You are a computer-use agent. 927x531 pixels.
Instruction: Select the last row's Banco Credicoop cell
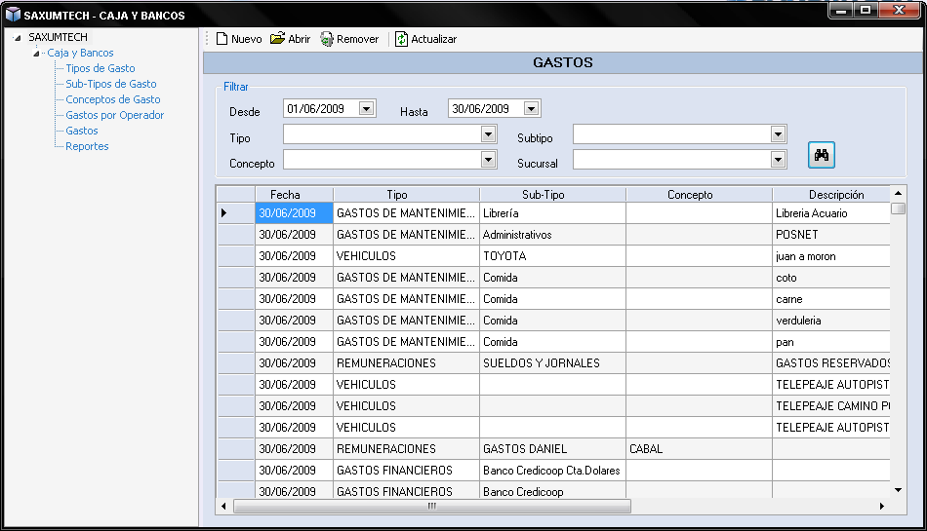[x=552, y=490]
